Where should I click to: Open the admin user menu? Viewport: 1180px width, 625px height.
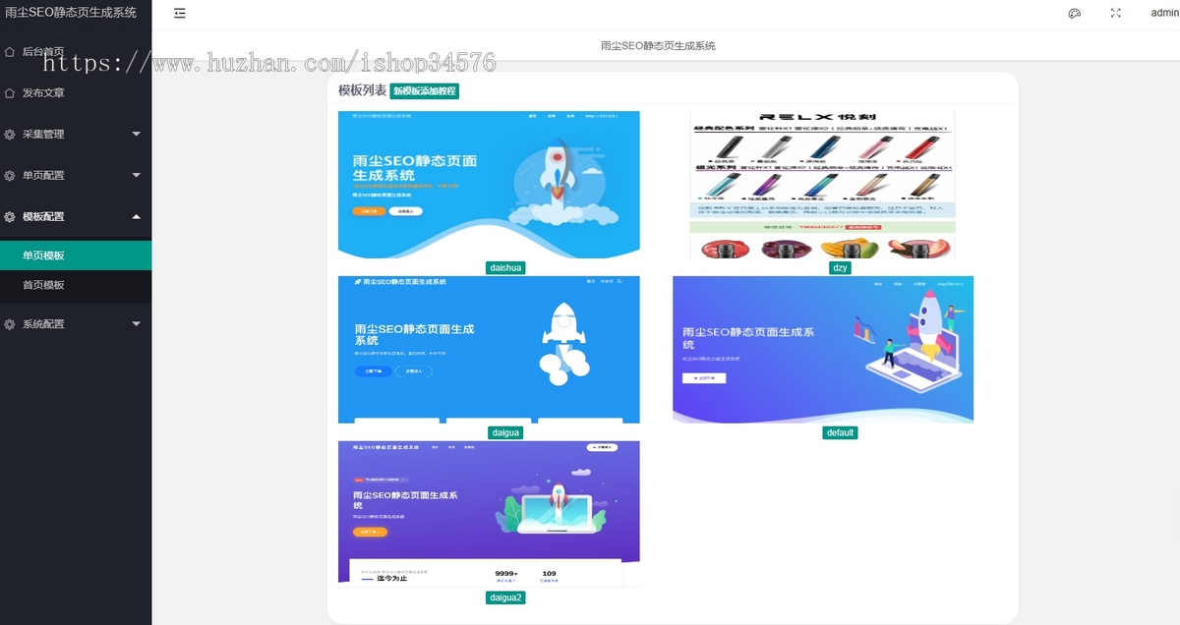point(1165,13)
